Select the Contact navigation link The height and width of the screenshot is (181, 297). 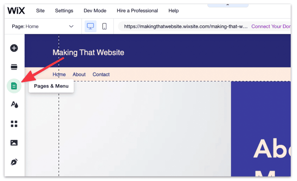[101, 75]
